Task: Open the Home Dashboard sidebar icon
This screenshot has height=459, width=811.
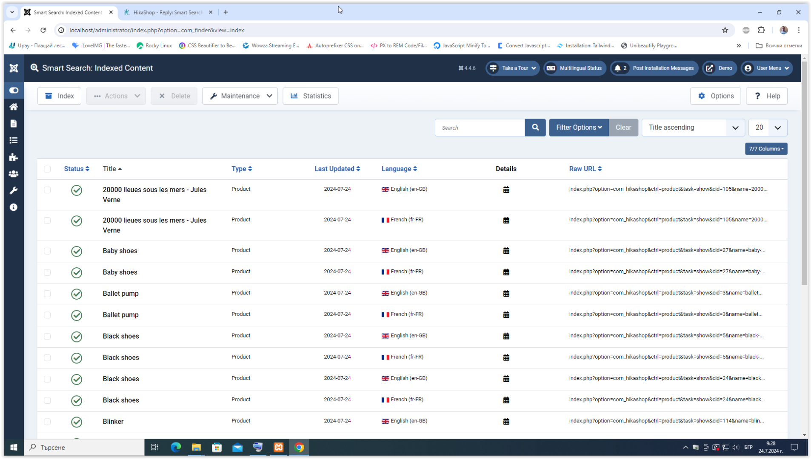Action: coord(14,107)
